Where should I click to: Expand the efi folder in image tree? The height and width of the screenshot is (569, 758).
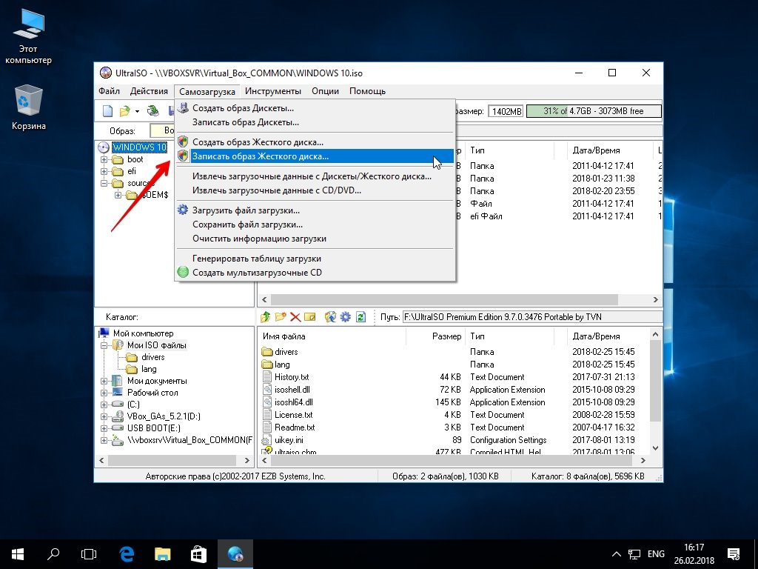point(104,171)
